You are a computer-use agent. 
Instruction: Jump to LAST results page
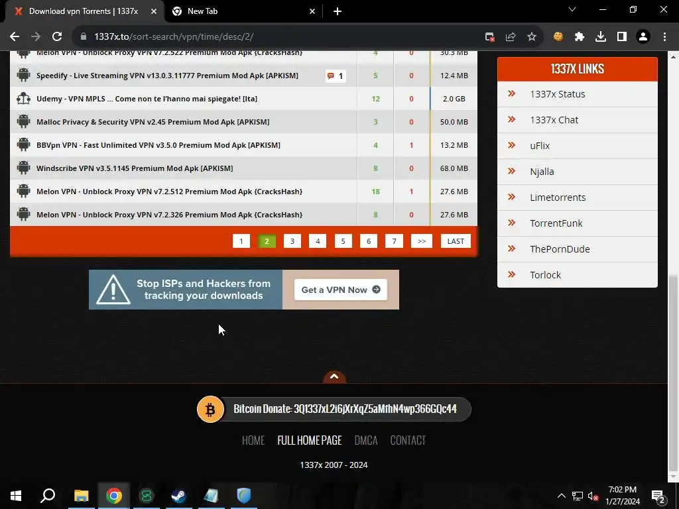[x=456, y=241]
